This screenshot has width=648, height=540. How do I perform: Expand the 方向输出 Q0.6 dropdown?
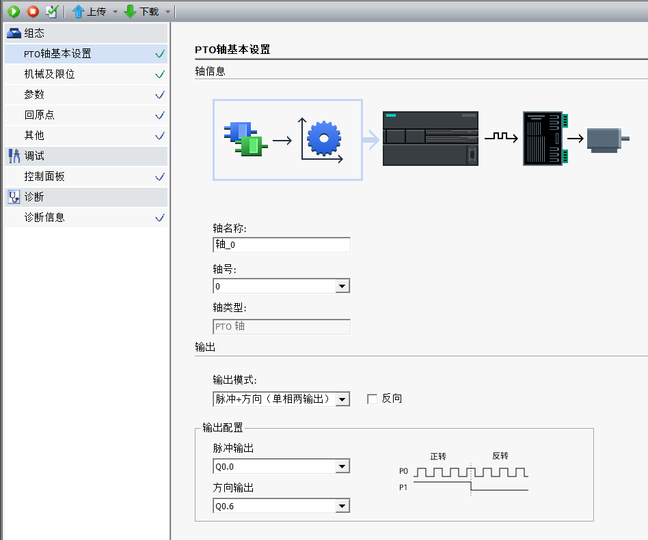pos(342,507)
